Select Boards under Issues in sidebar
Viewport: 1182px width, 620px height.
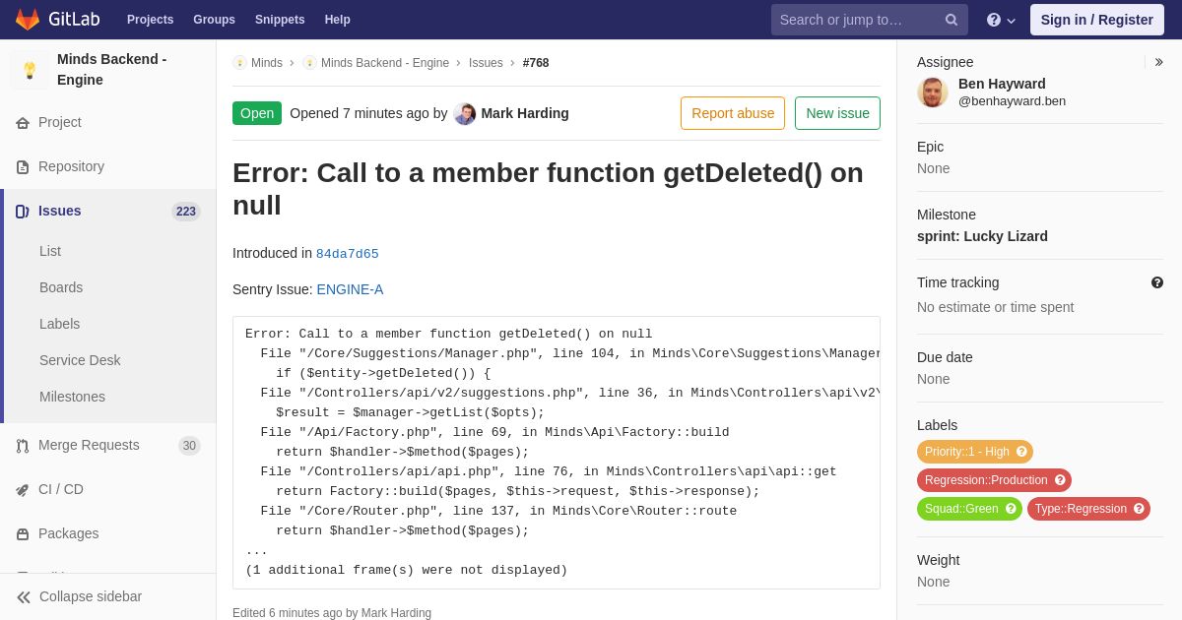point(61,287)
